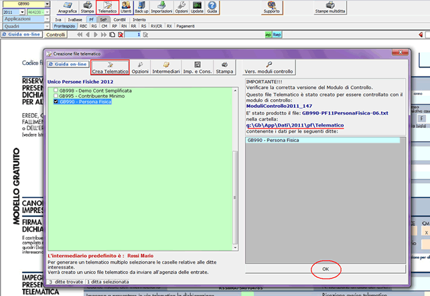
Task: Expand the GB990 company dropdown
Action: point(47,4)
